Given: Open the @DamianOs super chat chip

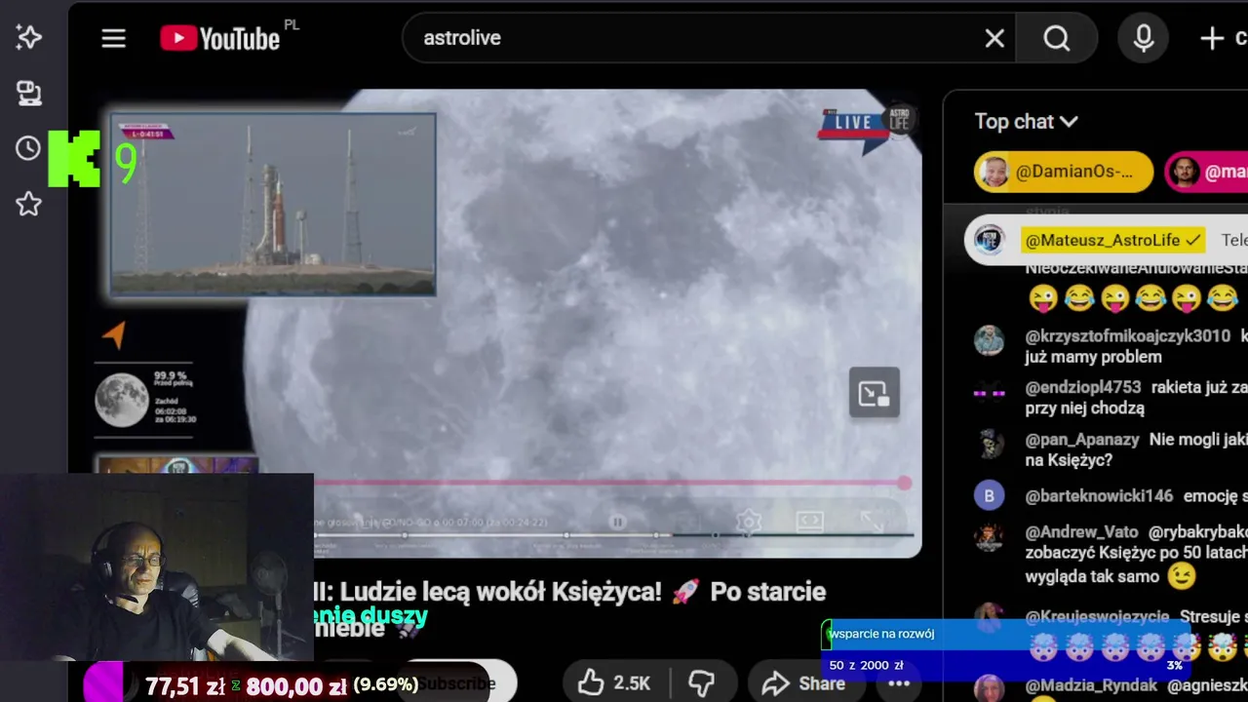Looking at the screenshot, I should pos(1063,173).
